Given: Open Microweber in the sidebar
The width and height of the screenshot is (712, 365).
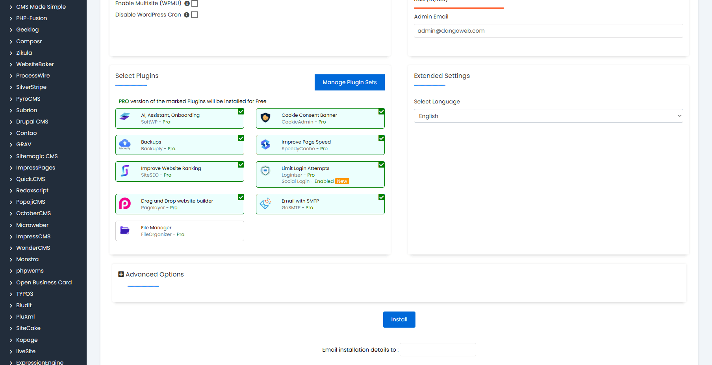Looking at the screenshot, I should pos(32,225).
